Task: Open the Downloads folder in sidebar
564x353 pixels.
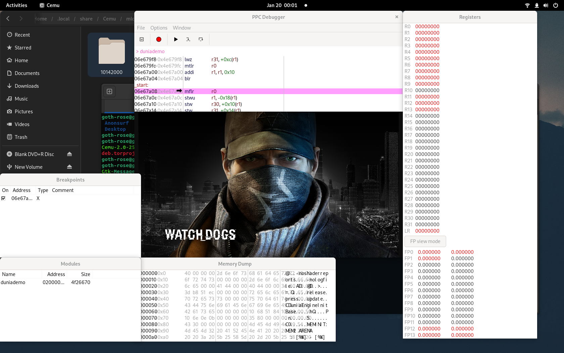Action: [x=27, y=86]
